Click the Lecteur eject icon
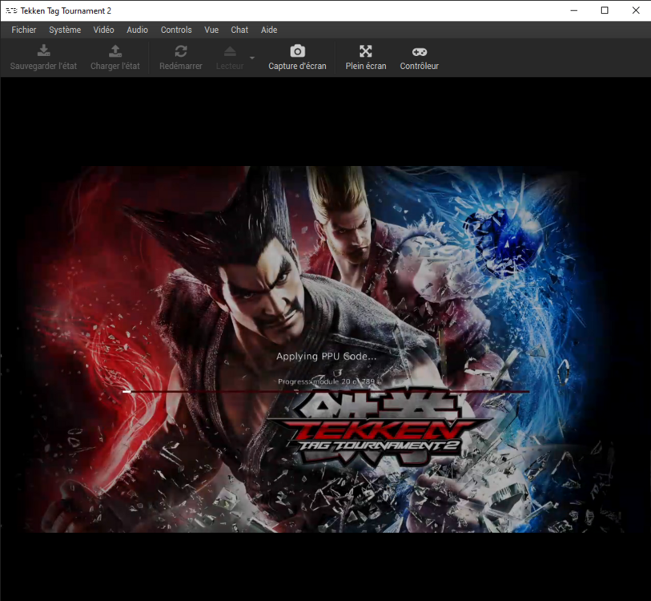This screenshot has width=651, height=601. click(230, 52)
